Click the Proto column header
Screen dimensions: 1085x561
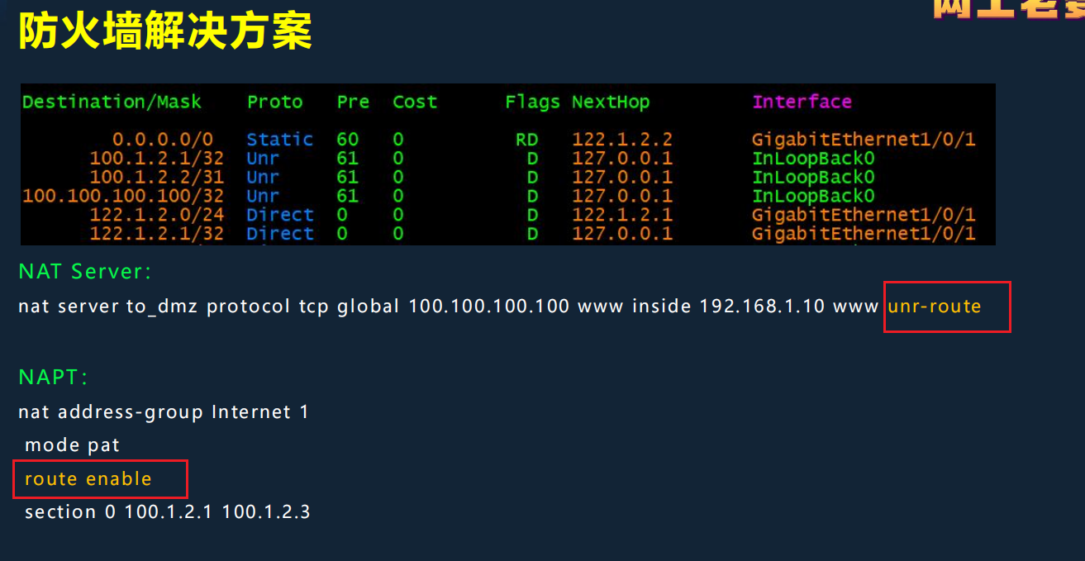[x=274, y=101]
